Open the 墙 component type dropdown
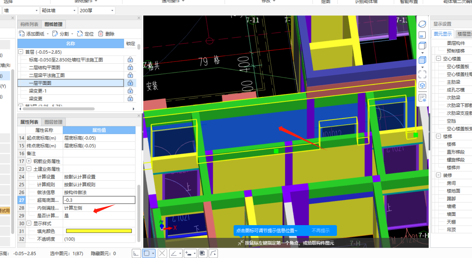Viewport: 472px width, 258px height. pos(37,11)
